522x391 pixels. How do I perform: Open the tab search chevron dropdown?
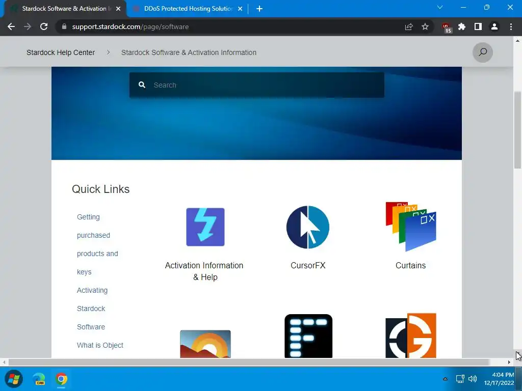coord(440,7)
